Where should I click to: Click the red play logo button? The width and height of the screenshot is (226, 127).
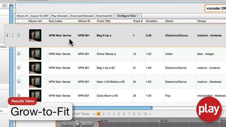coord(209,109)
